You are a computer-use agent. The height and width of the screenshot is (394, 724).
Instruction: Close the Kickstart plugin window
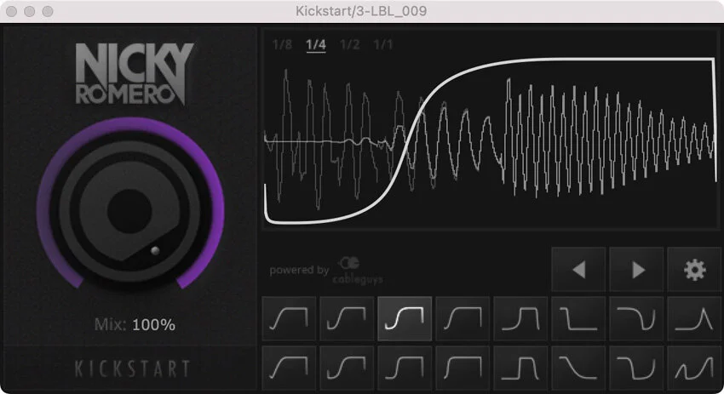point(12,11)
